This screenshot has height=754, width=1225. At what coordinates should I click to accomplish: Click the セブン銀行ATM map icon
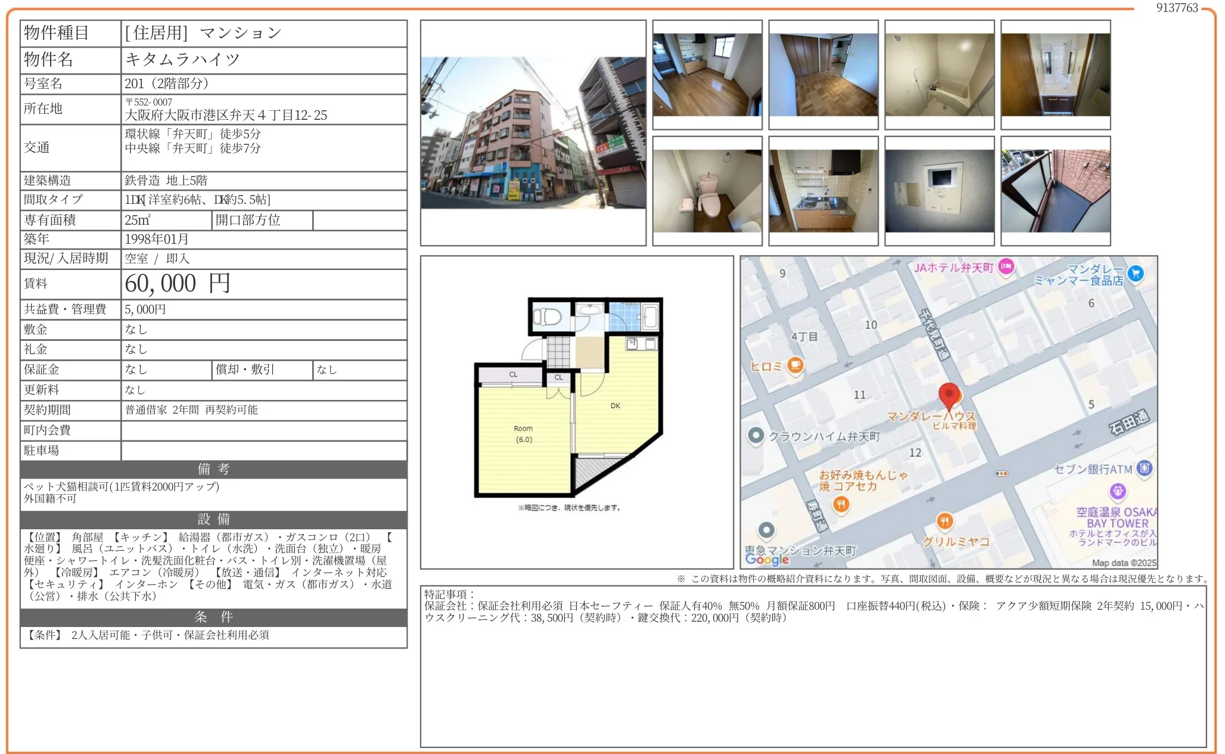click(x=1144, y=468)
